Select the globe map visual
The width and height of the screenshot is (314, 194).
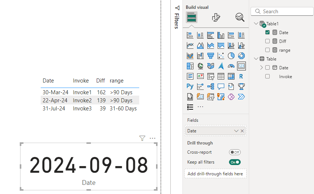pos(200,66)
